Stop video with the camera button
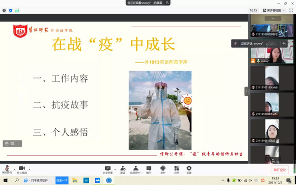 coord(22,169)
